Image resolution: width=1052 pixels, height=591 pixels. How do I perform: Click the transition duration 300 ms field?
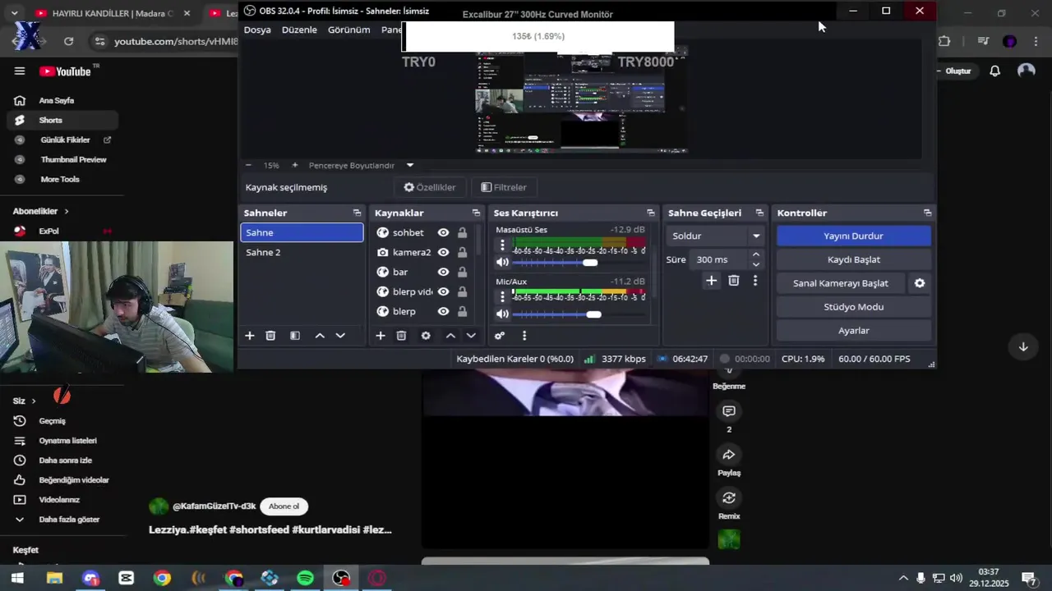[719, 259]
